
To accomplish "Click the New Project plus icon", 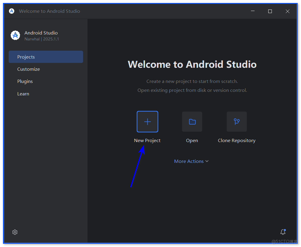I will pyautogui.click(x=147, y=121).
